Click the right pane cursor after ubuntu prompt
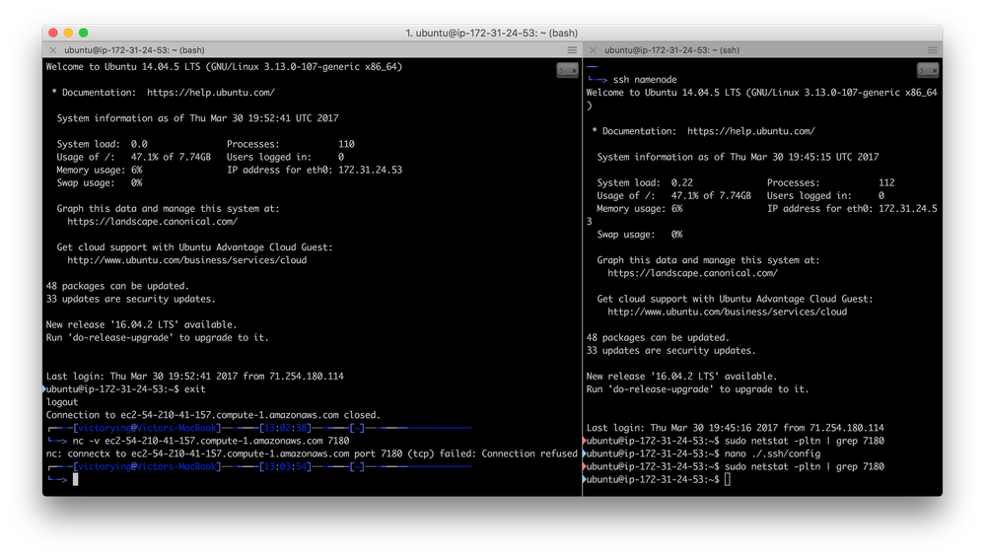 click(728, 480)
